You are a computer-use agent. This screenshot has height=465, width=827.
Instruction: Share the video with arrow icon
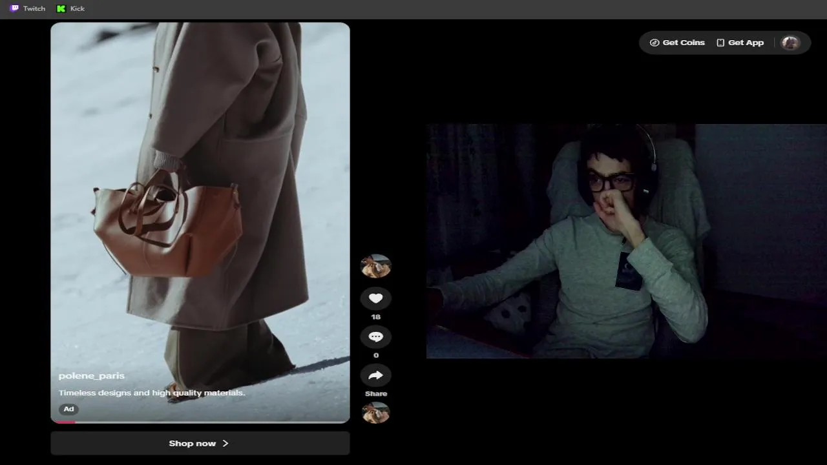click(x=376, y=375)
